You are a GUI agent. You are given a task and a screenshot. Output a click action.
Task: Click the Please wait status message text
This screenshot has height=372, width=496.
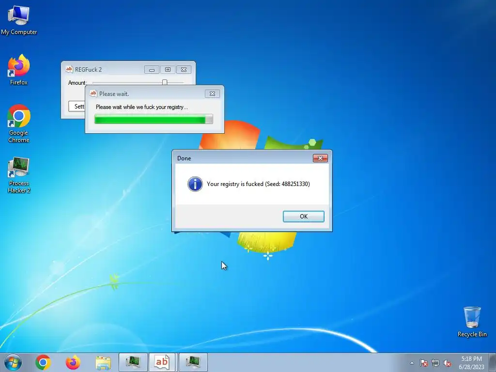[142, 107]
